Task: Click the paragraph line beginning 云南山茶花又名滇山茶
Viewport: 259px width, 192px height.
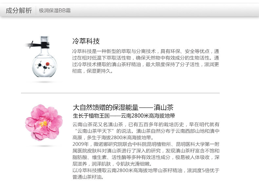Action: pyautogui.click(x=146, y=124)
